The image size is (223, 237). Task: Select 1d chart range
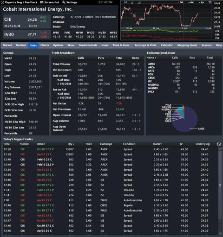coord(125,2)
